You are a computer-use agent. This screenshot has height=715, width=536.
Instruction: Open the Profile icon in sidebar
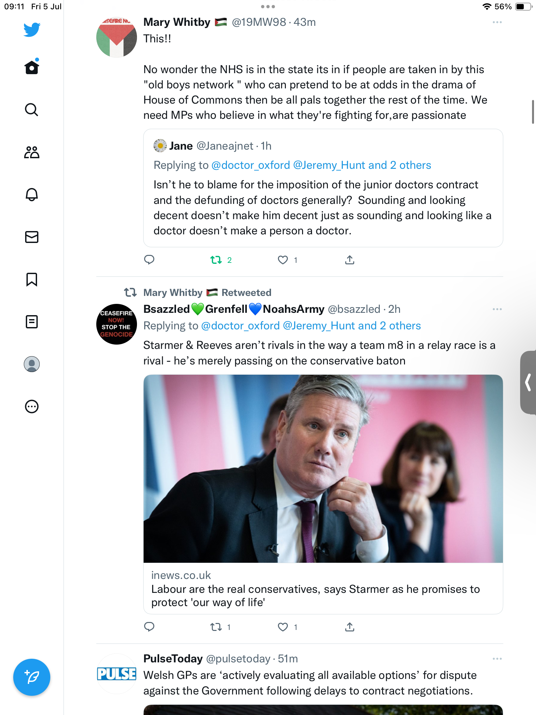point(32,364)
